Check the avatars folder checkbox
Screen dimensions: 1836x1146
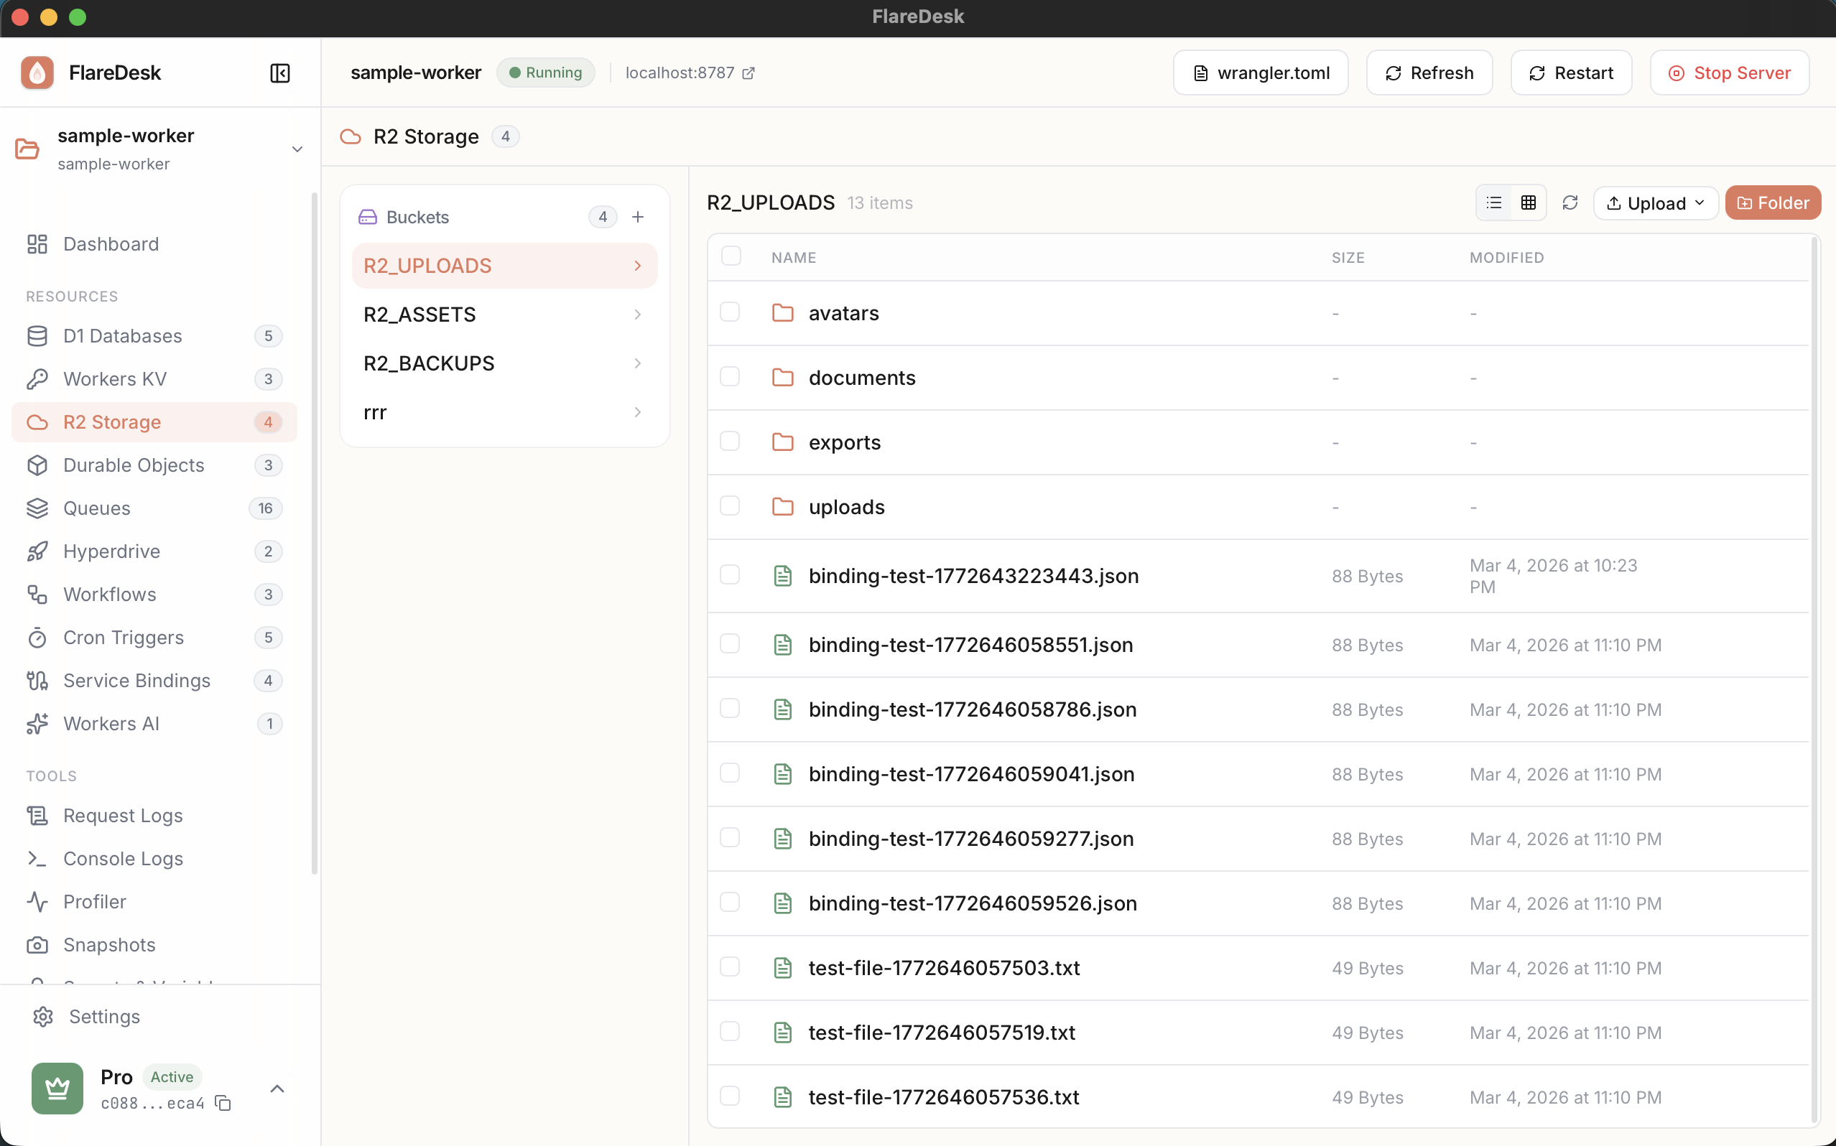click(729, 312)
